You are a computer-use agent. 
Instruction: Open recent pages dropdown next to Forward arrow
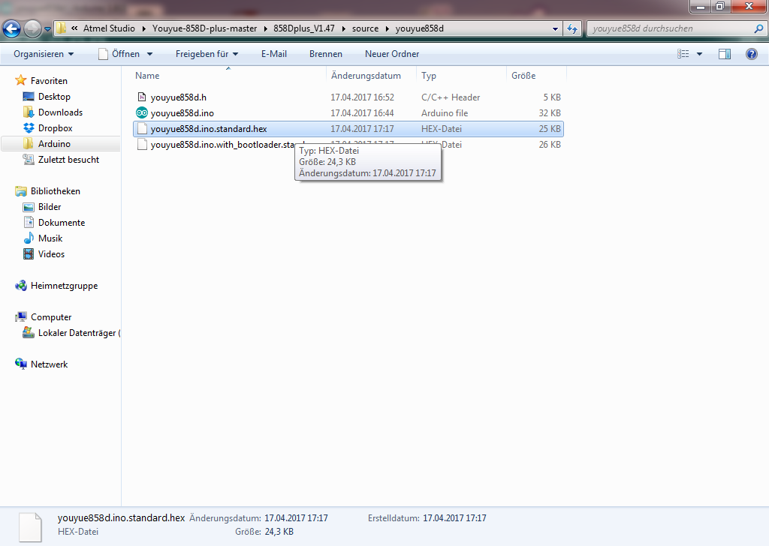click(47, 29)
